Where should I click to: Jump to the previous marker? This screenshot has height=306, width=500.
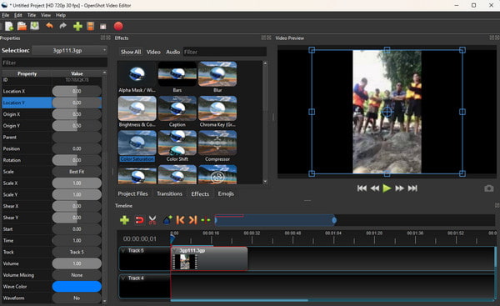click(x=180, y=220)
